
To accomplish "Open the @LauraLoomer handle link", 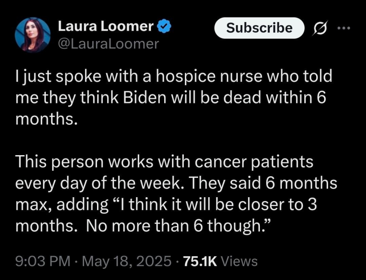I will tap(108, 43).
